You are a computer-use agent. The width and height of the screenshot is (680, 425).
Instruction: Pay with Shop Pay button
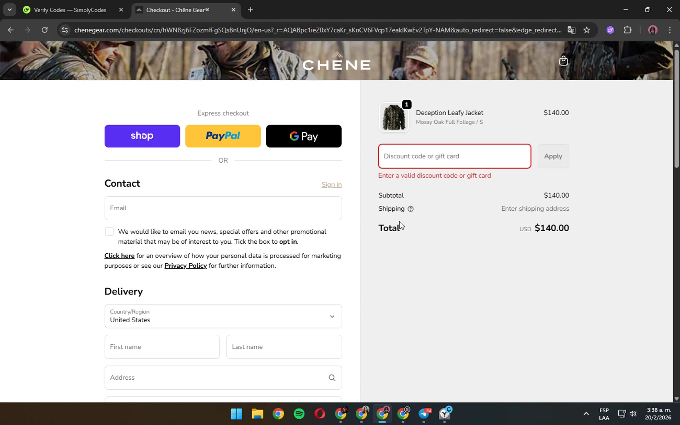pyautogui.click(x=142, y=136)
